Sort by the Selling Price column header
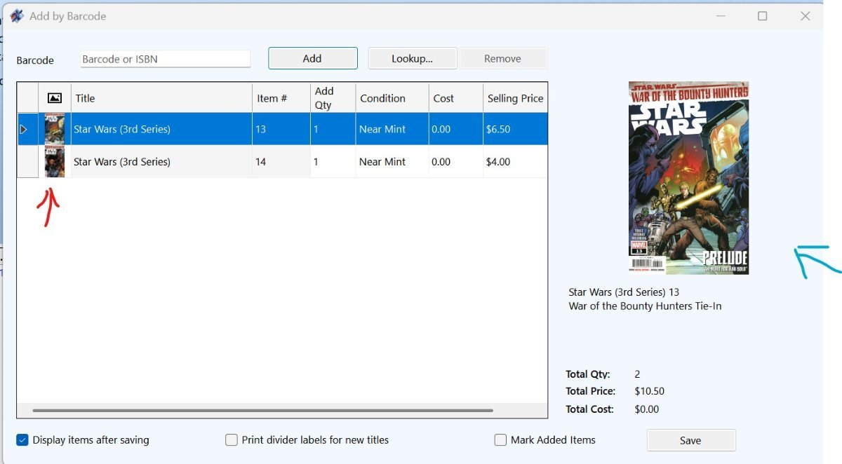842x464 pixels. (515, 98)
